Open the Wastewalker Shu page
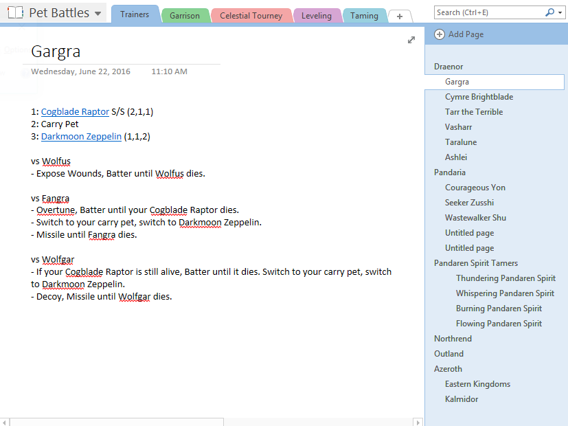568x426 pixels. 475,218
